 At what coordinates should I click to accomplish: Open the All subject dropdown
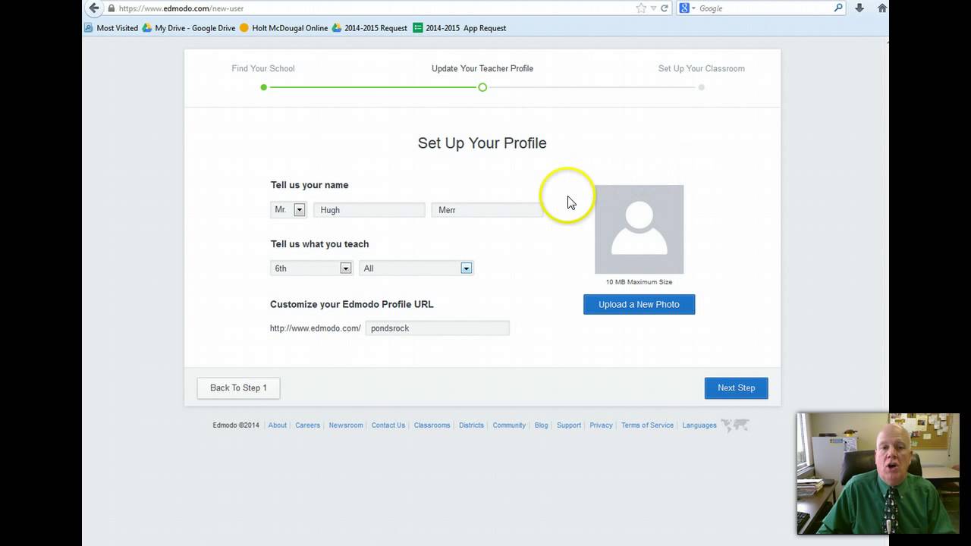click(x=416, y=268)
